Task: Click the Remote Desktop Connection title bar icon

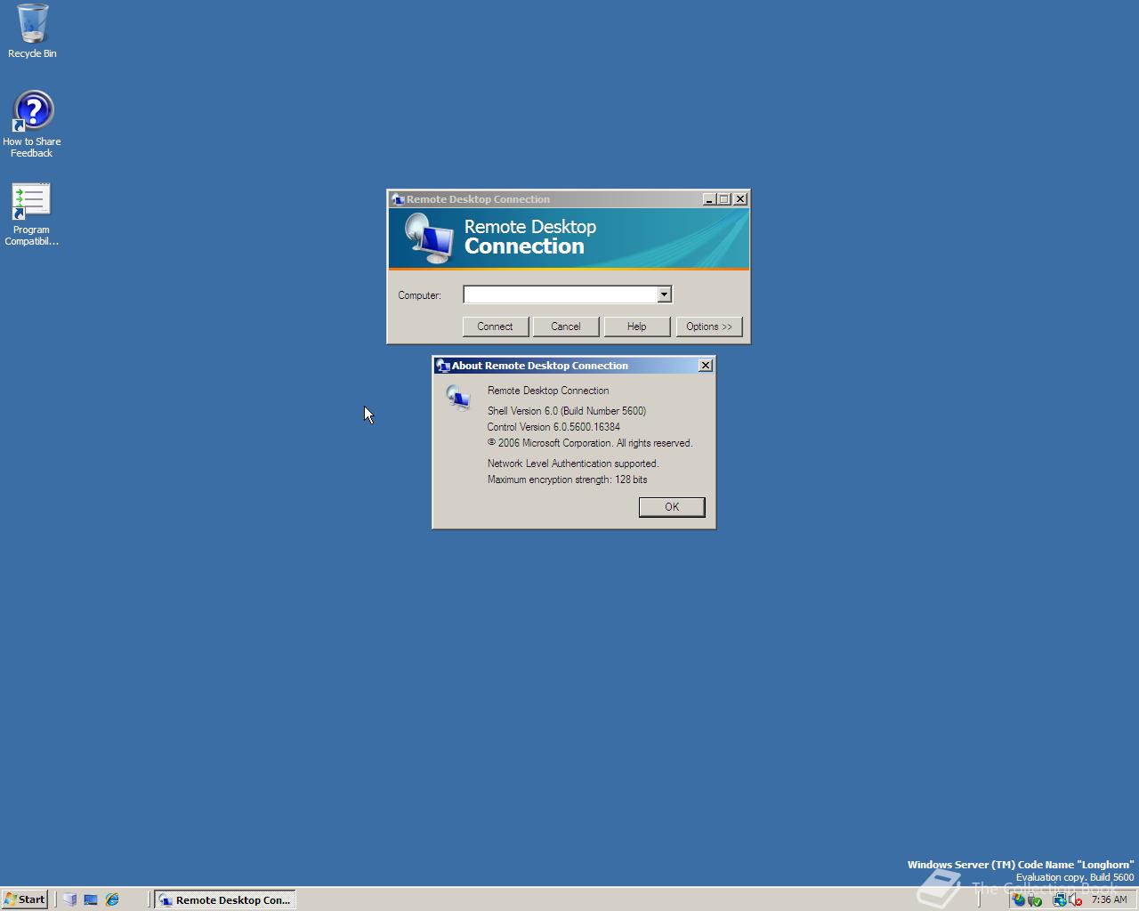Action: pos(398,199)
